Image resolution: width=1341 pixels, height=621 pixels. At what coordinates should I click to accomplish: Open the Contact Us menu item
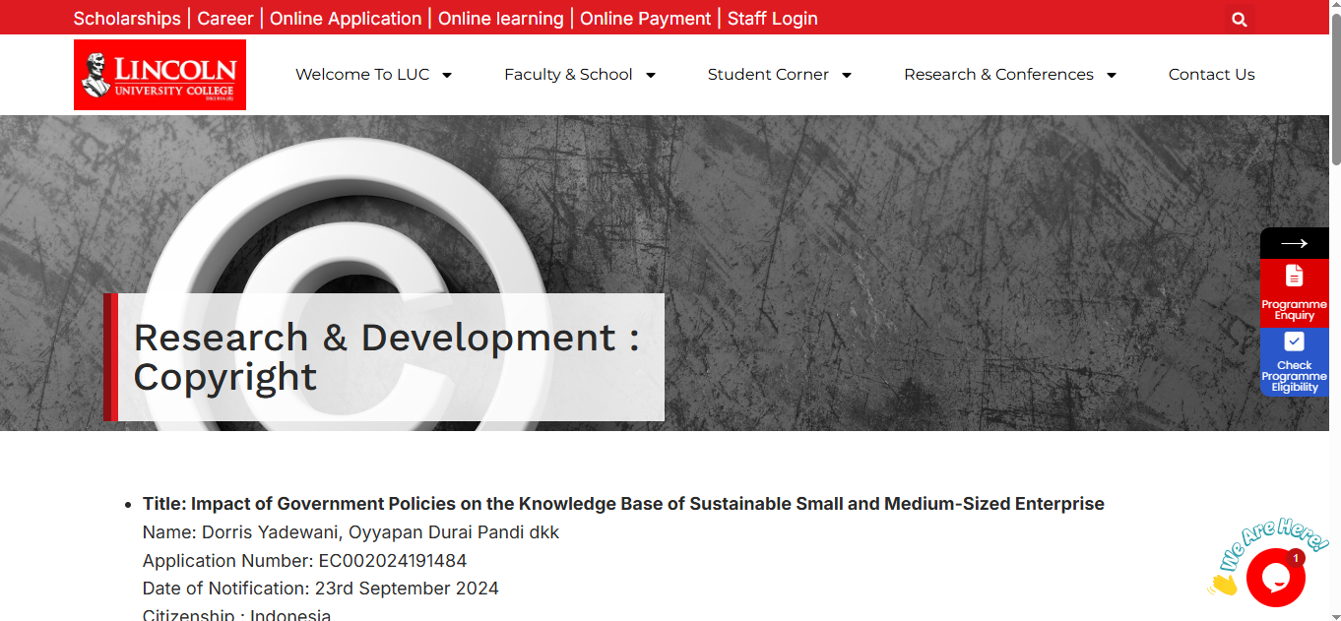1211,75
